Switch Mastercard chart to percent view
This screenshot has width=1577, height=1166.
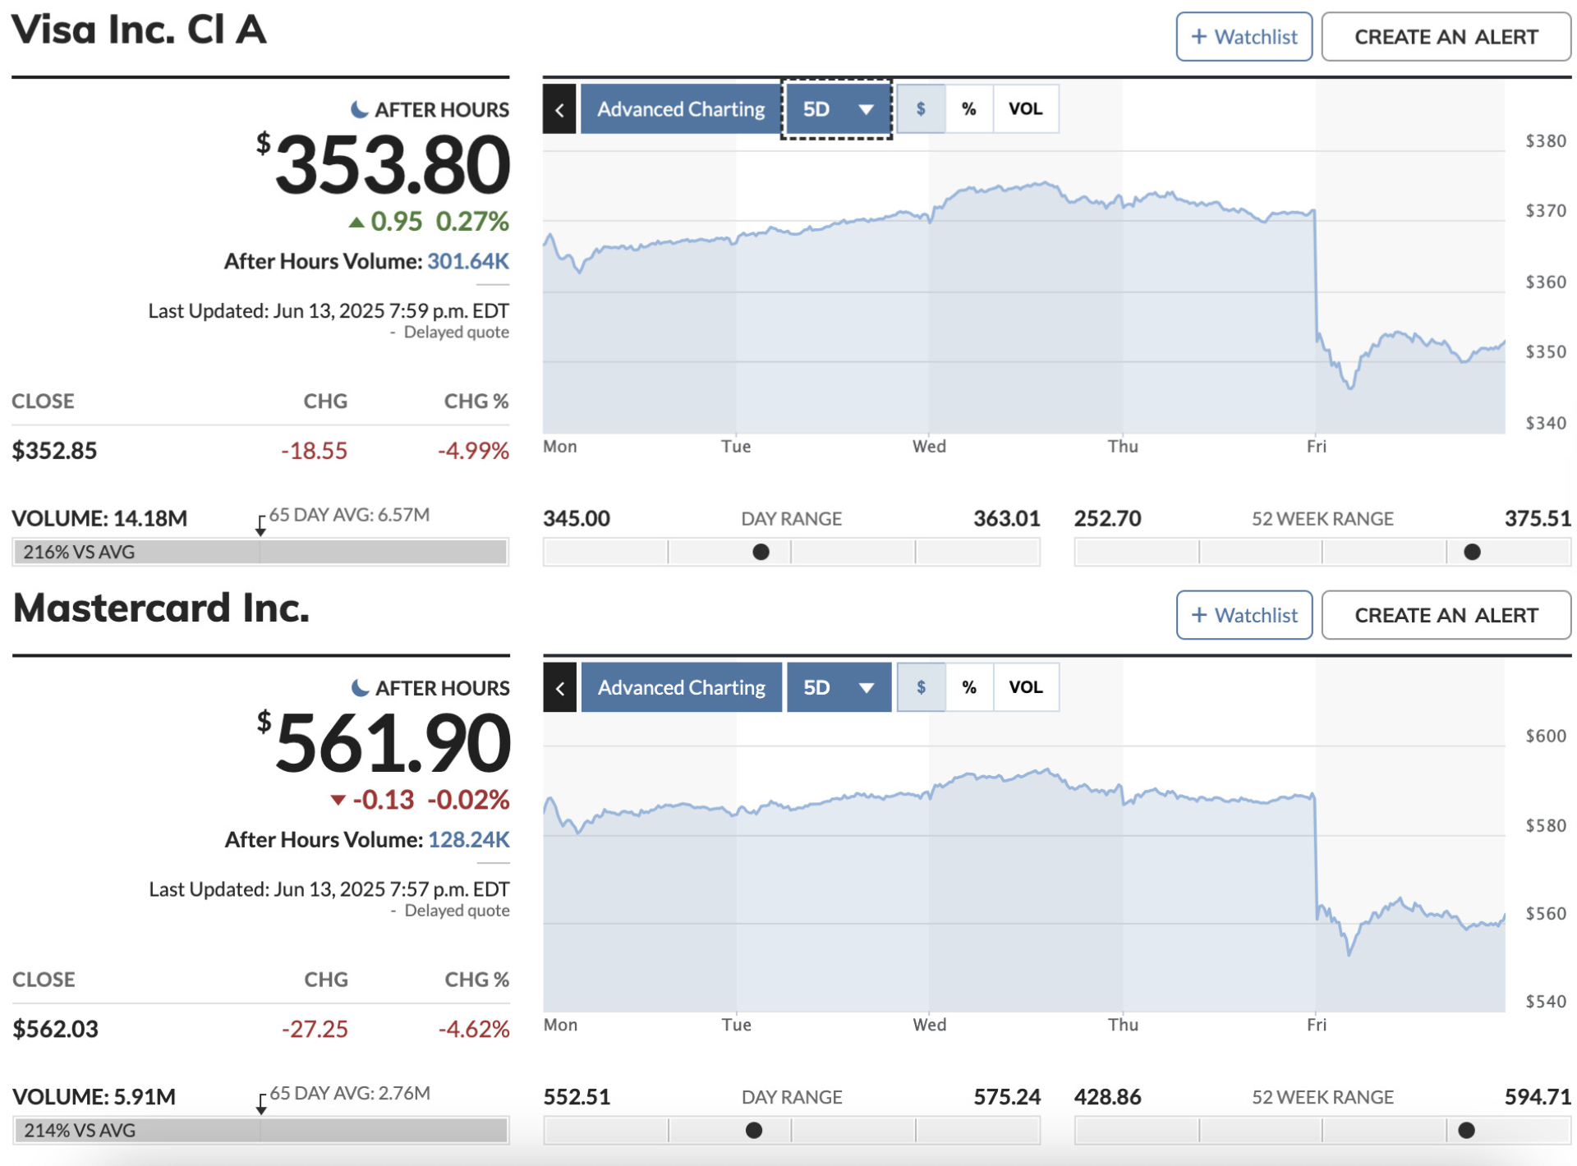coord(969,687)
